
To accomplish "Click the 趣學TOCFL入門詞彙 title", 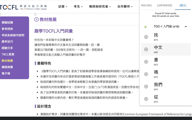I will tap(53, 31).
